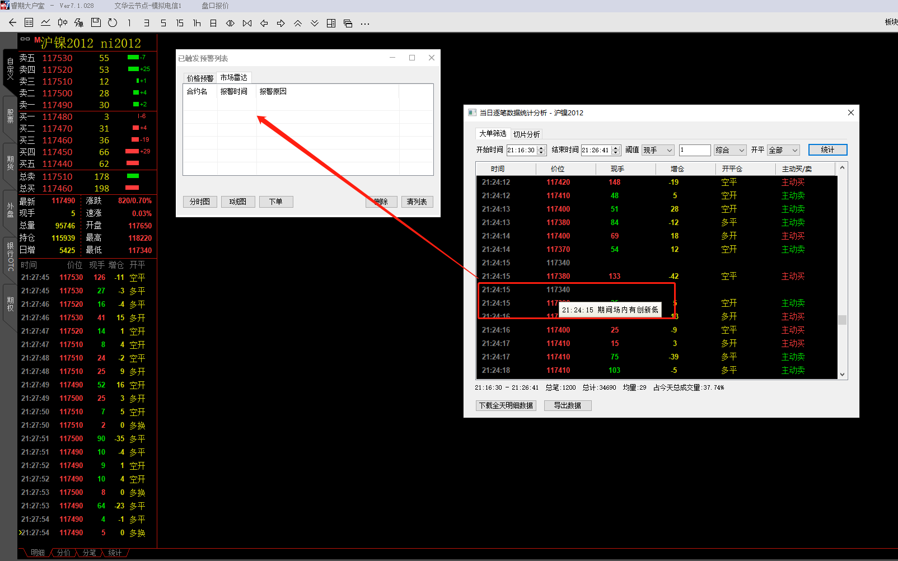Viewport: 898px width, 561px height.
Task: Select the 1h period icon
Action: click(197, 23)
